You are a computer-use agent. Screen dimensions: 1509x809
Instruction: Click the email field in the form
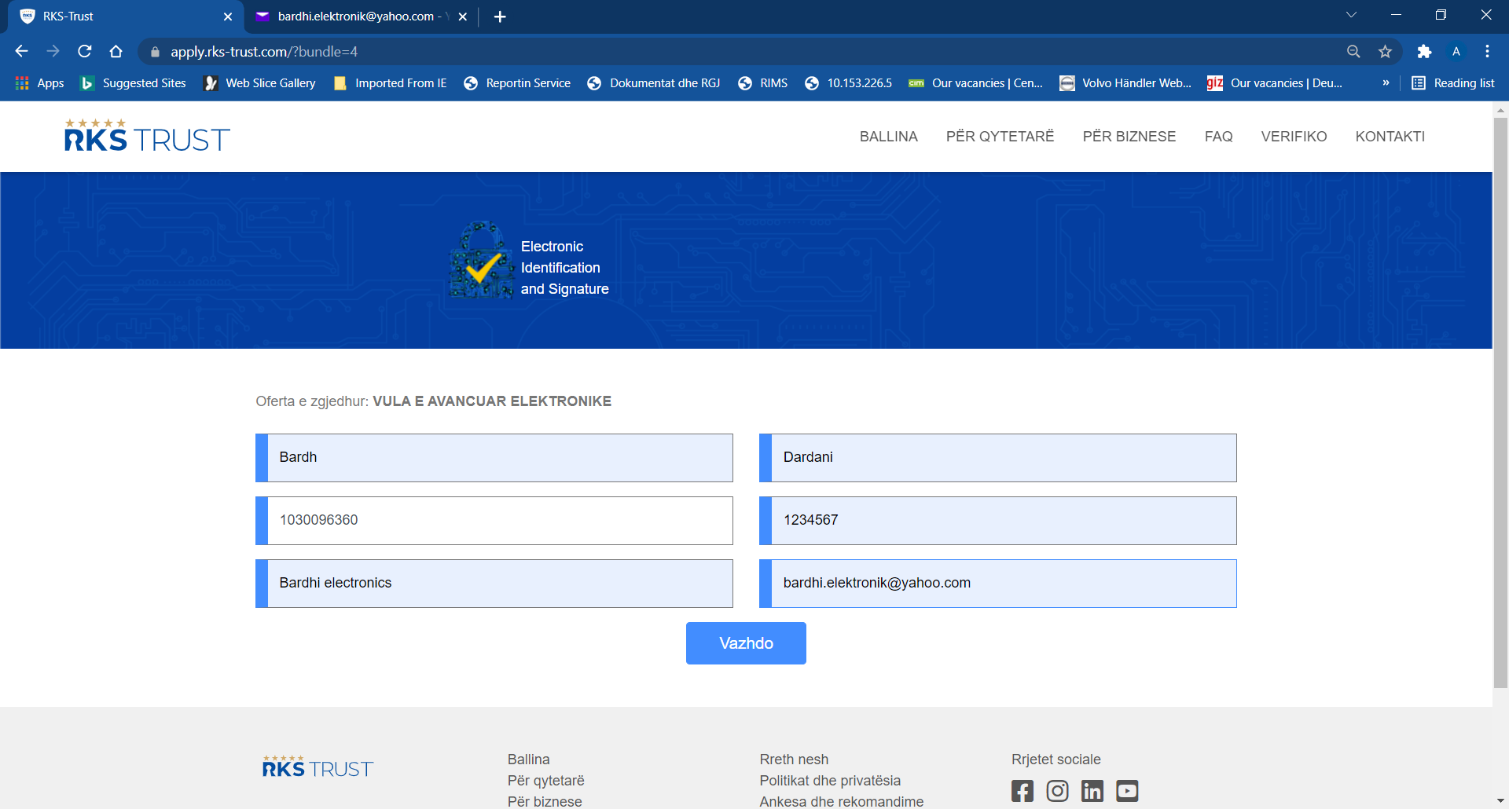(998, 584)
